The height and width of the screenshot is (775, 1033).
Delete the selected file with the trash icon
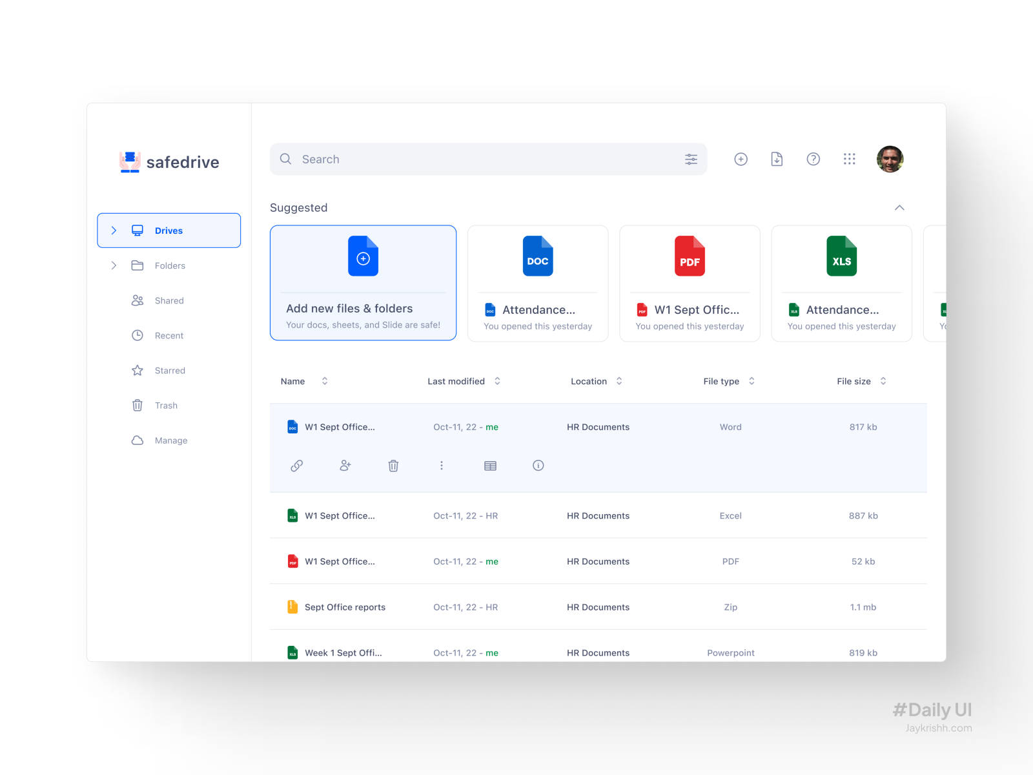tap(393, 465)
